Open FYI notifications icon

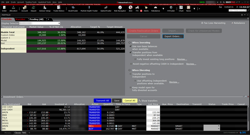click(137, 8)
